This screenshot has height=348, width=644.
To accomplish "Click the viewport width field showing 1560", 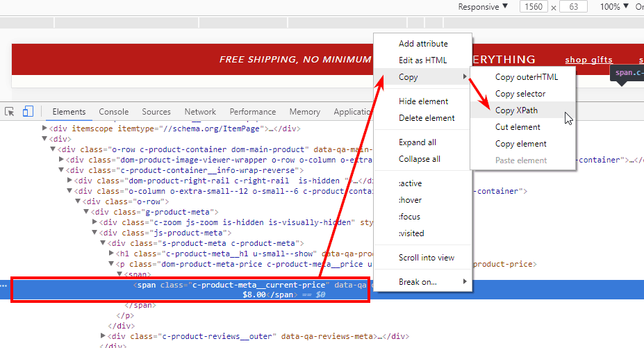I will click(x=532, y=7).
